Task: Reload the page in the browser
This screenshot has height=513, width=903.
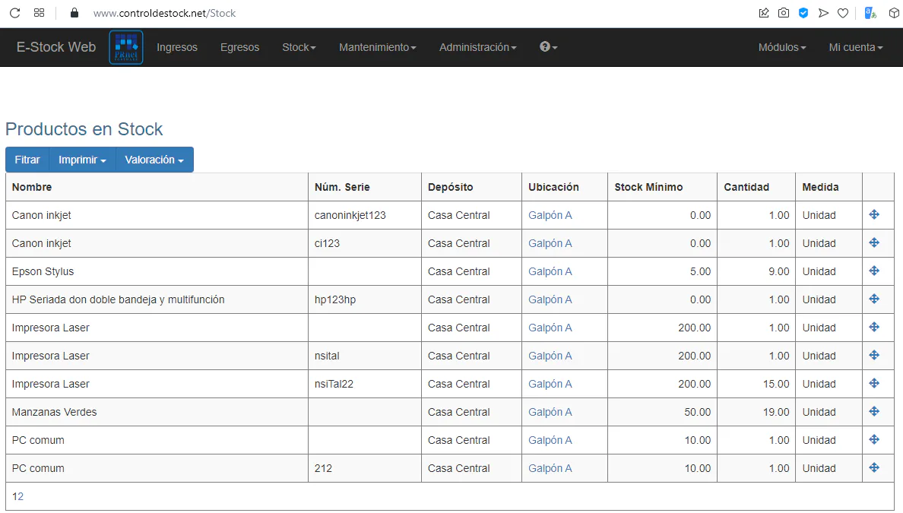Action: point(15,13)
